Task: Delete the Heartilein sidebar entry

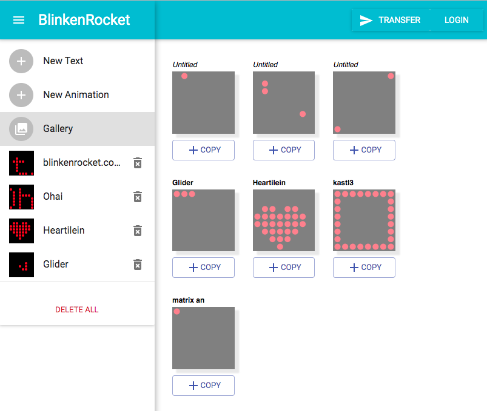Action: coord(138,231)
